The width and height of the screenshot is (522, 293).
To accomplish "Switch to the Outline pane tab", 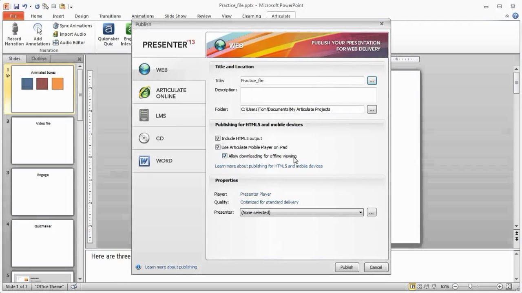I will pos(39,59).
